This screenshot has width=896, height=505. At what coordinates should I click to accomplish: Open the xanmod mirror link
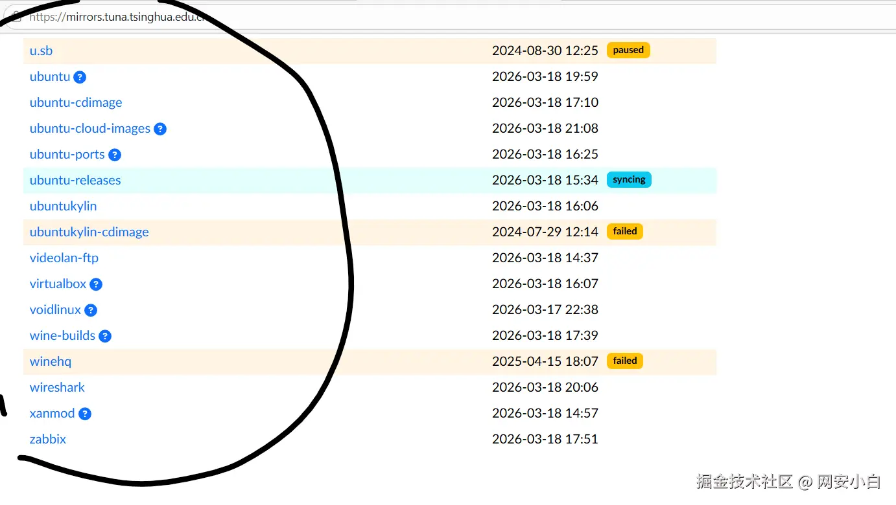pyautogui.click(x=53, y=413)
